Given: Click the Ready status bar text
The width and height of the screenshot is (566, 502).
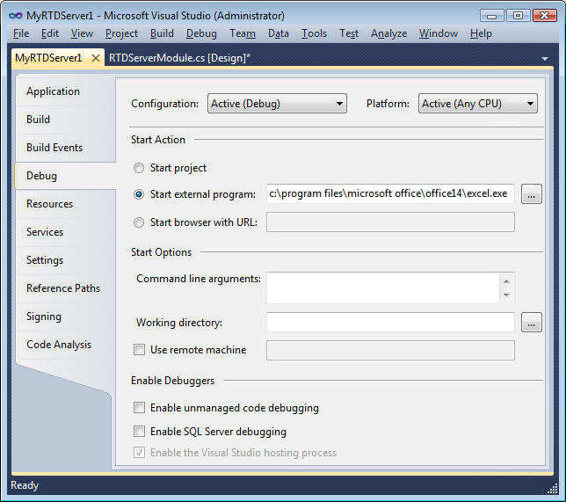Looking at the screenshot, I should tap(25, 485).
